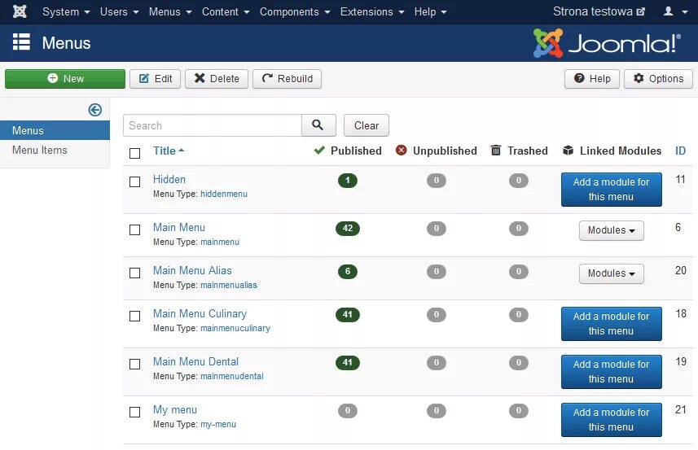698x450 pixels.
Task: Select Menu Items in sidebar
Action: click(40, 151)
